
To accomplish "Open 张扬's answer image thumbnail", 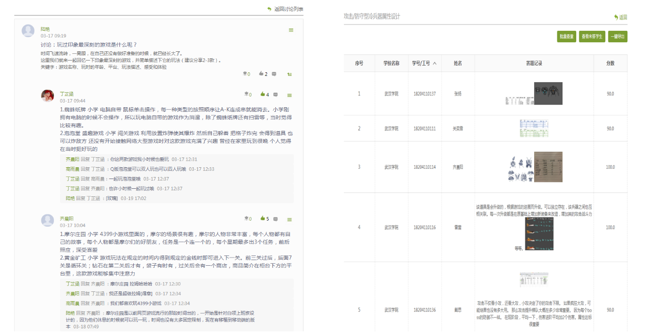I will tap(547, 92).
